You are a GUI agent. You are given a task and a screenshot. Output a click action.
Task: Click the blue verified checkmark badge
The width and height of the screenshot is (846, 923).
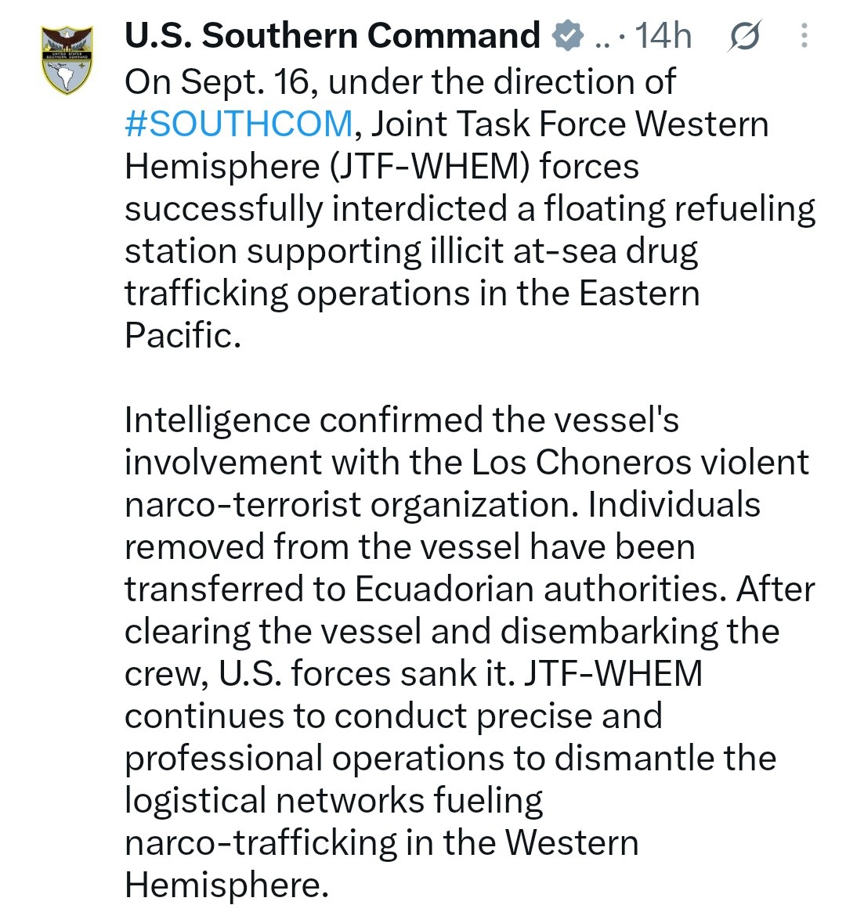[567, 36]
